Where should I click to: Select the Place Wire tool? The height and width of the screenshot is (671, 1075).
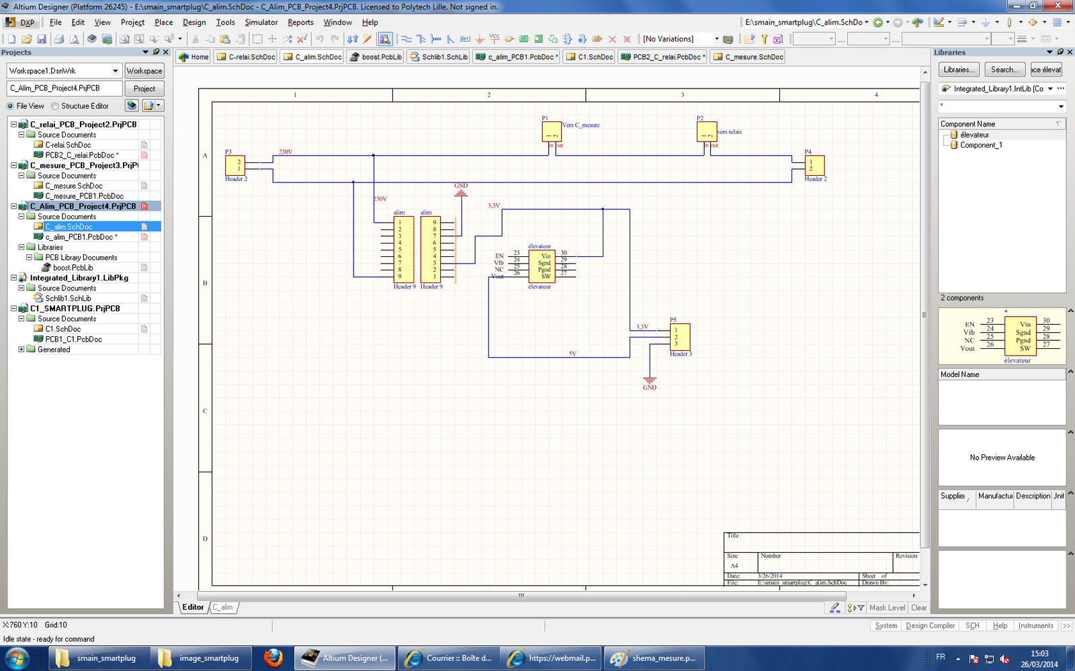406,40
